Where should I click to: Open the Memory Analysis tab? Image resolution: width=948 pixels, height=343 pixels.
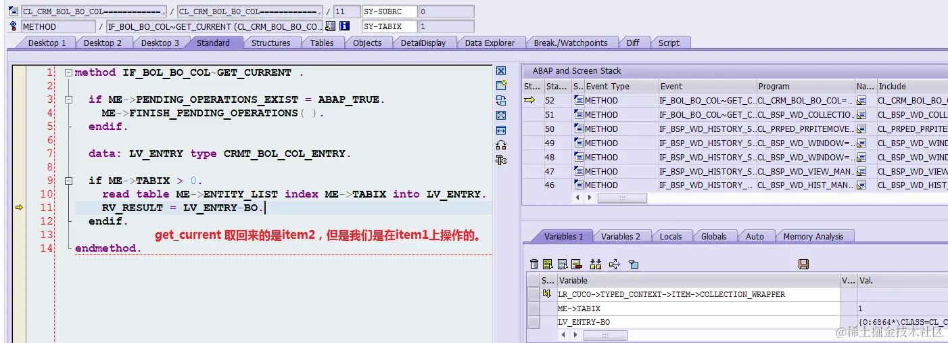pyautogui.click(x=813, y=236)
